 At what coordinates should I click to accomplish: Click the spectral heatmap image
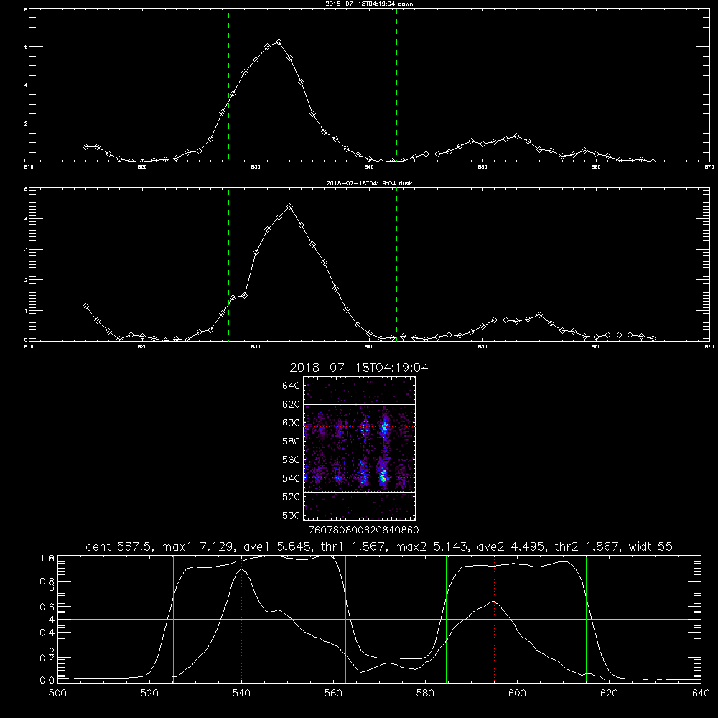pos(360,448)
